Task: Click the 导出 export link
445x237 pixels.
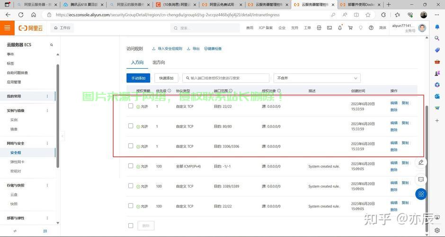Action: click(x=193, y=49)
